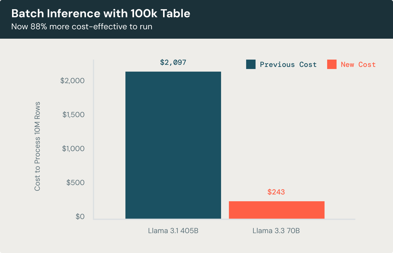Viewport: 393px width, 253px height.
Task: Click the Batch Inference with 100k Table heading
Action: [101, 14]
